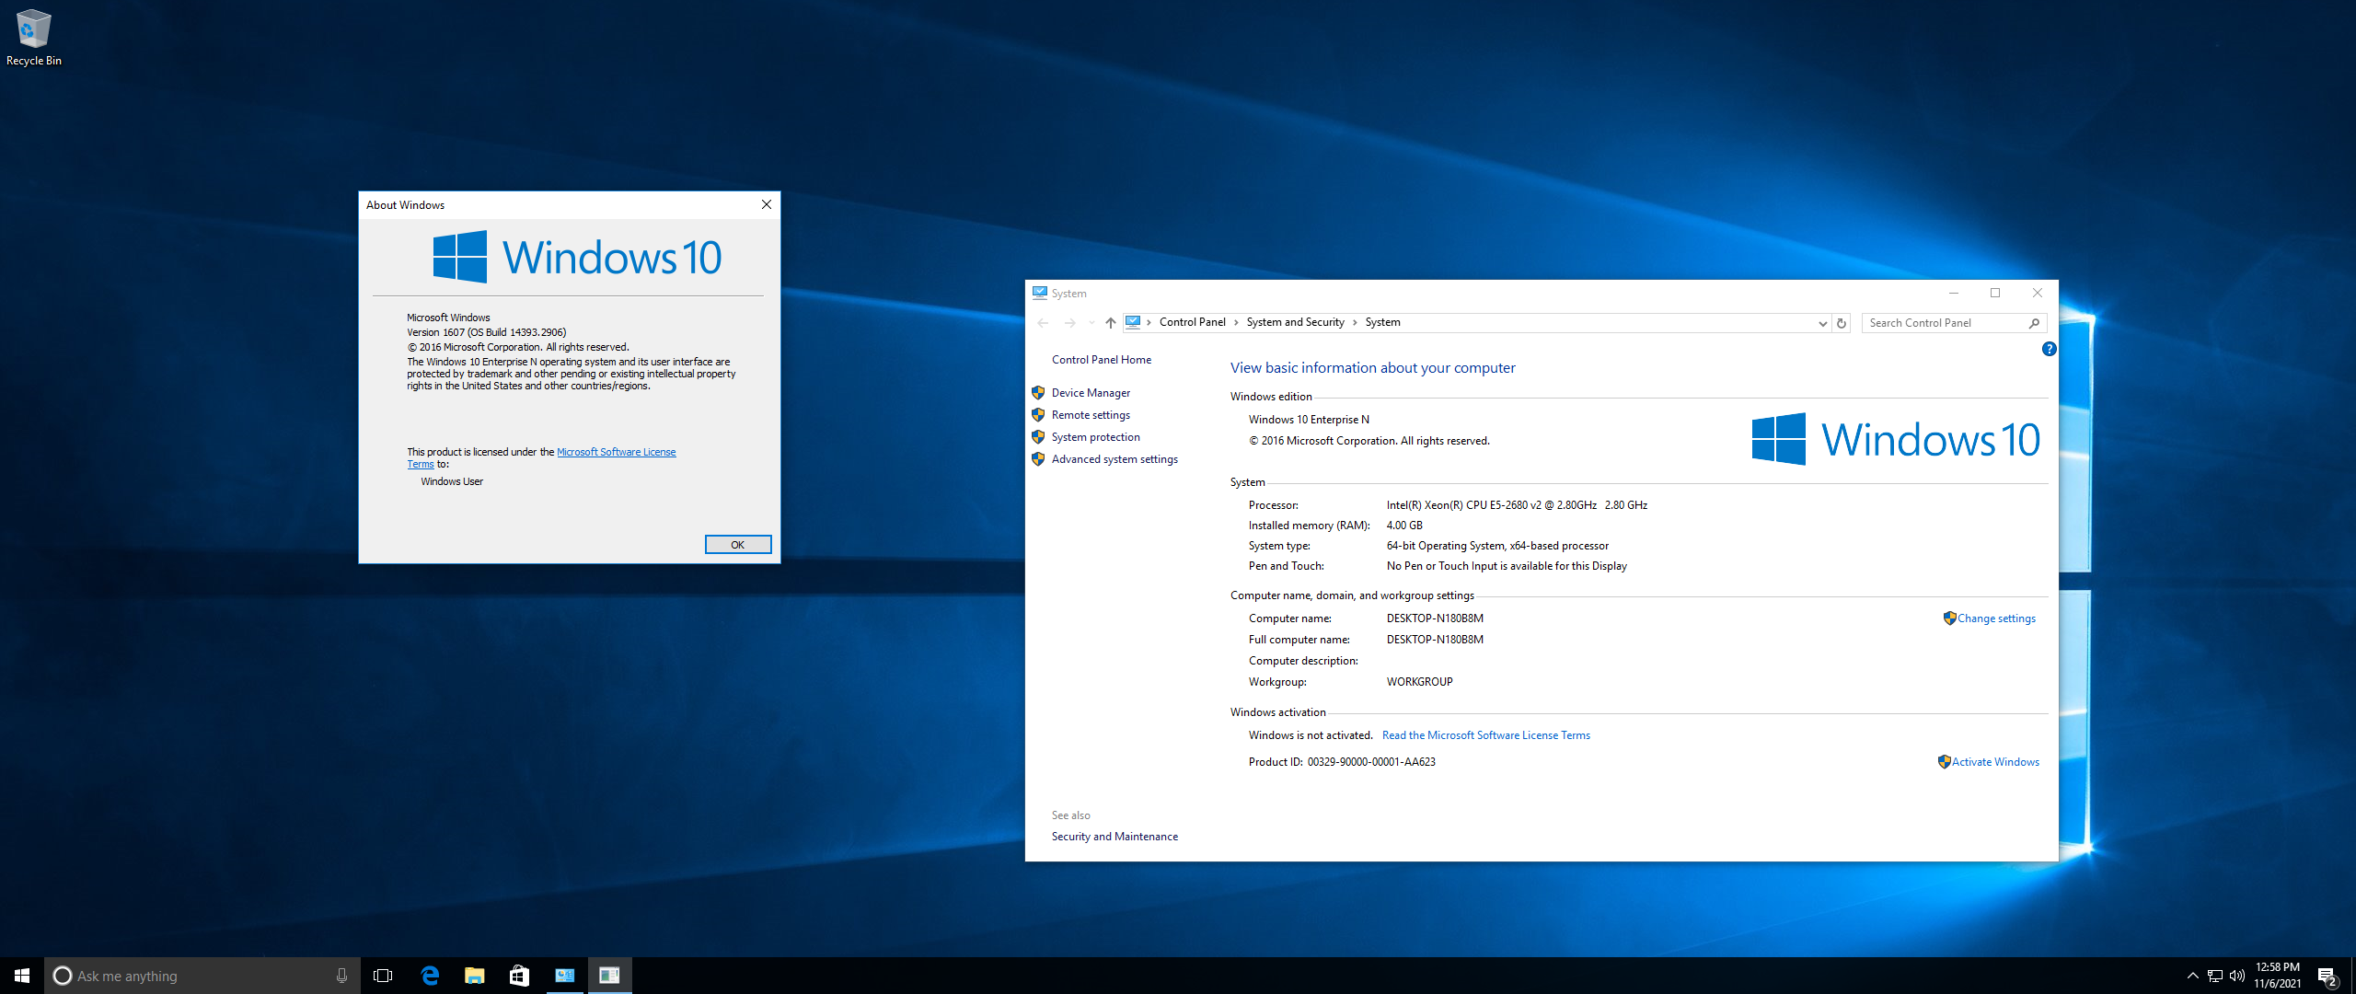Open Device Manager
Image resolution: width=2356 pixels, height=994 pixels.
(x=1091, y=393)
